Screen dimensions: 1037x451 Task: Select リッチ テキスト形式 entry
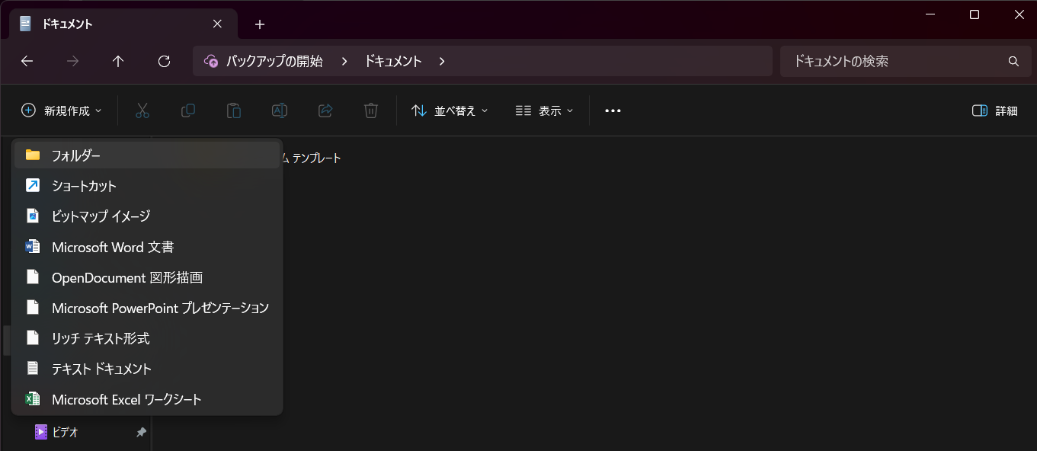click(x=147, y=338)
